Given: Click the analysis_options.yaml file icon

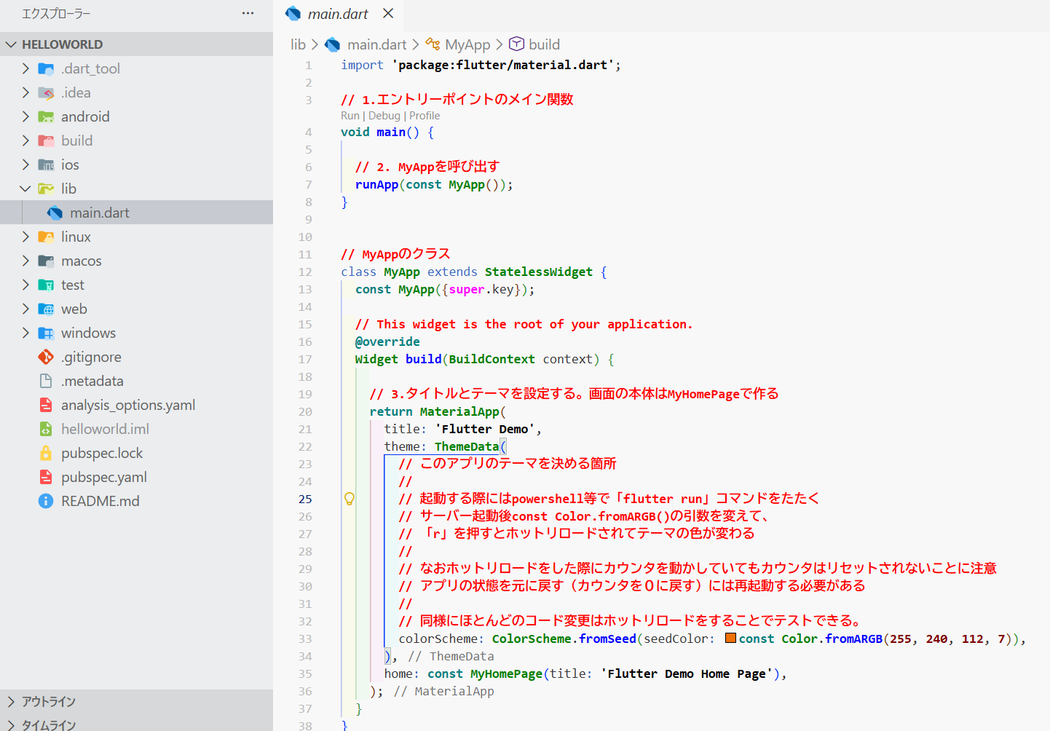Looking at the screenshot, I should (x=46, y=405).
